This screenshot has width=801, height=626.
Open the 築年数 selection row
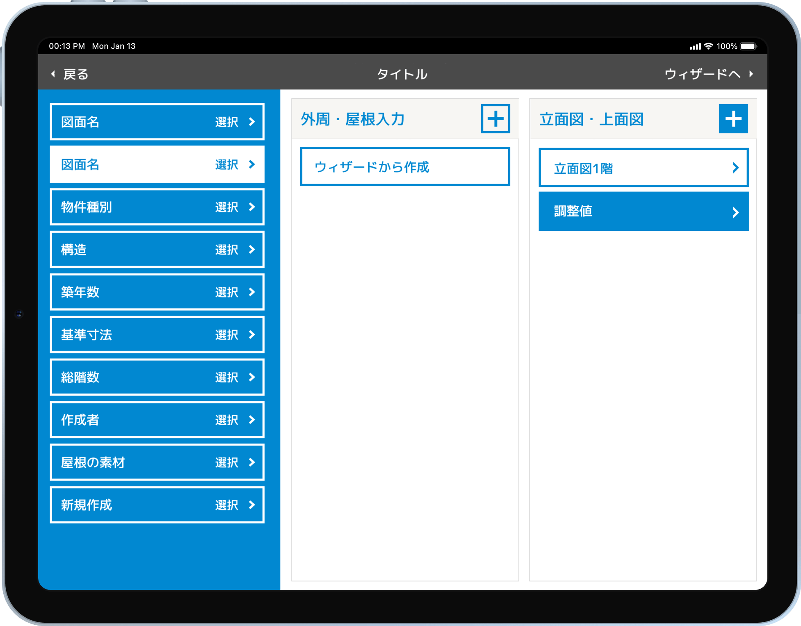click(x=157, y=292)
